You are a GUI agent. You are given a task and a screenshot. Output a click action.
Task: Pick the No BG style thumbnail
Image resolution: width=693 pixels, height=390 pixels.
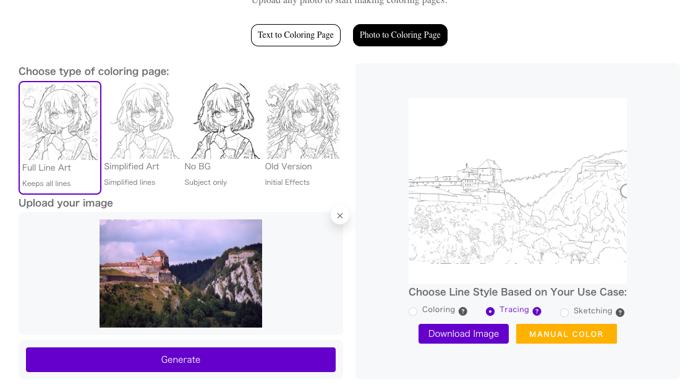[223, 122]
